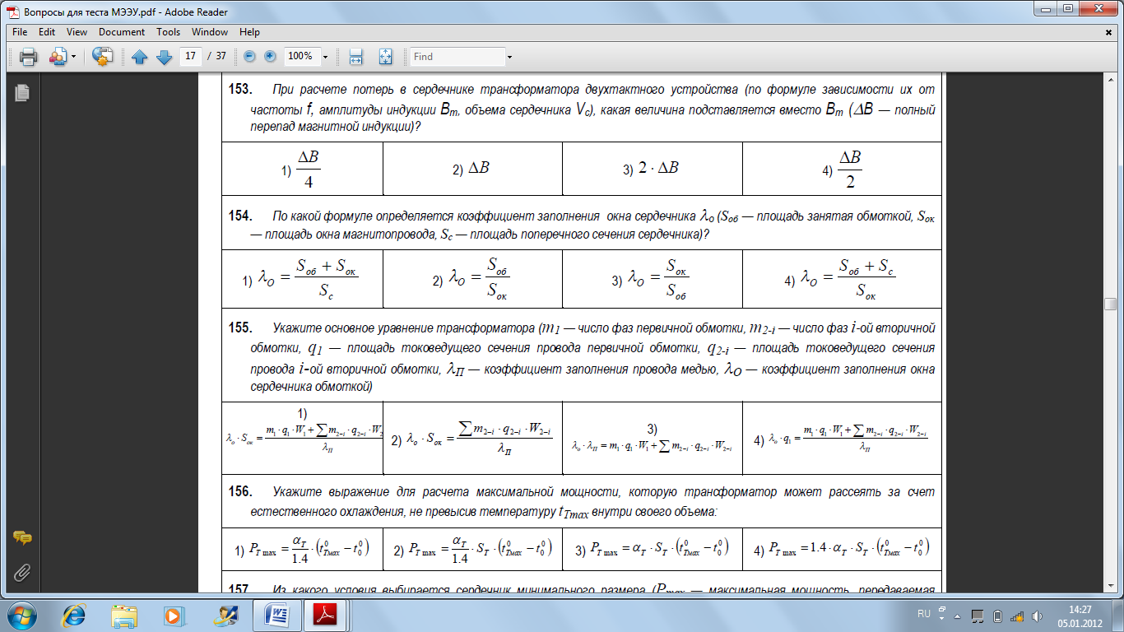Viewport: 1124px width, 632px height.
Task: Click the Find search field
Action: pyautogui.click(x=457, y=57)
